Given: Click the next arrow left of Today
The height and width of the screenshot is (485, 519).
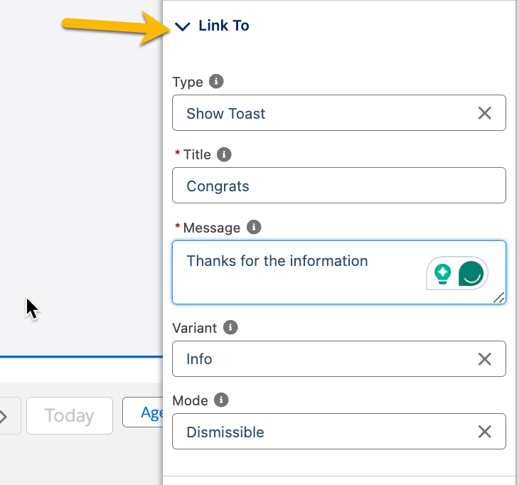Looking at the screenshot, I should pyautogui.click(x=4, y=416).
